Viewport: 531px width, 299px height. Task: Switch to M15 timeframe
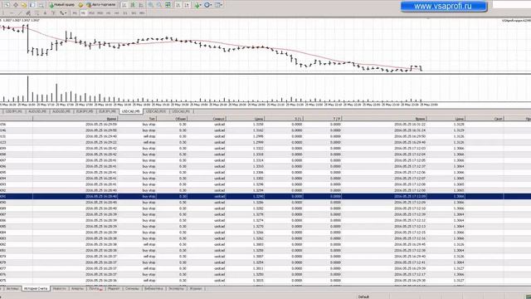tap(91, 13)
